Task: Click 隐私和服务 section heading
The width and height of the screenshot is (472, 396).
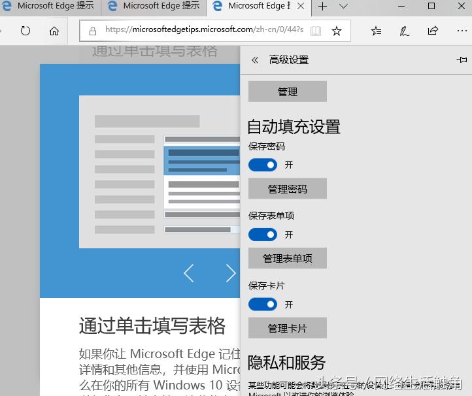Action: (x=286, y=362)
